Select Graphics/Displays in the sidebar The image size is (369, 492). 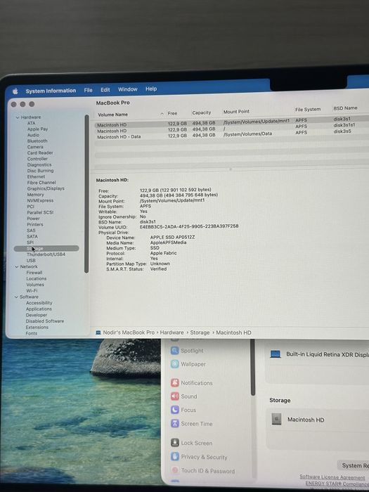click(46, 188)
